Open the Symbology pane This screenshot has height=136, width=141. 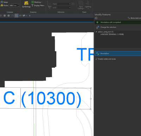(x=26, y=5)
